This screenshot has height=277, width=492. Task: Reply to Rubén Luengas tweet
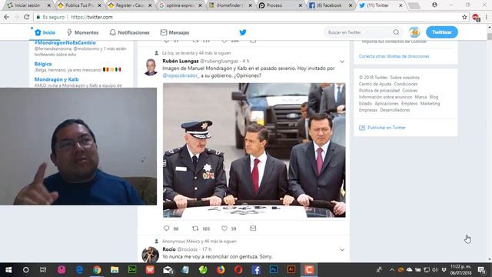click(x=167, y=229)
